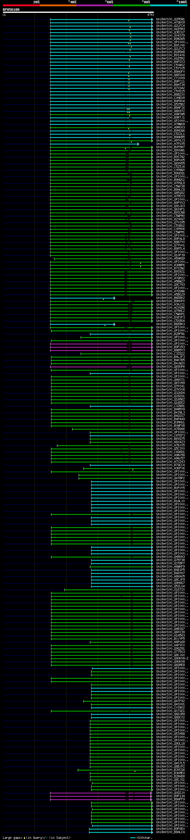This screenshot has width=190, height=840.
Task: Select the UniRef100_Q851R2 label
Action: tap(170, 193)
